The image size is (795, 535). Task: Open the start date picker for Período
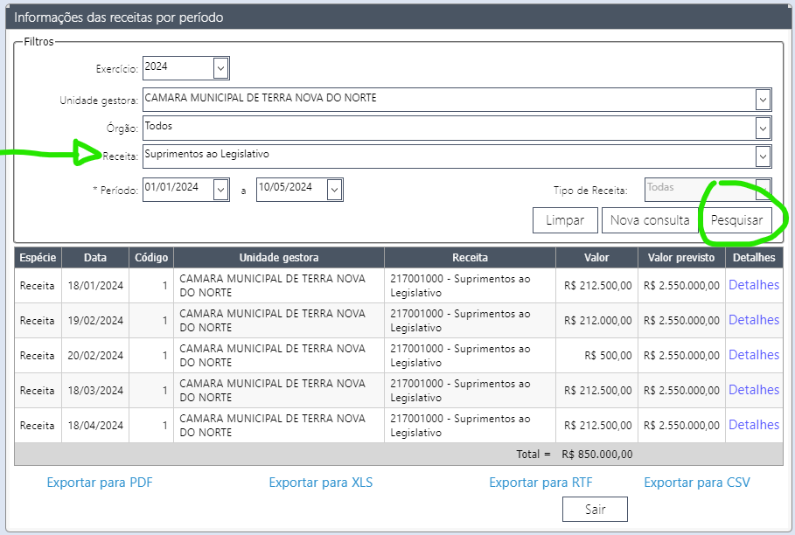220,189
